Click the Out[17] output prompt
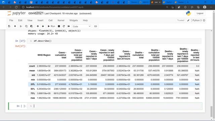Screen dimensions: 215x121 [x=20, y=46]
